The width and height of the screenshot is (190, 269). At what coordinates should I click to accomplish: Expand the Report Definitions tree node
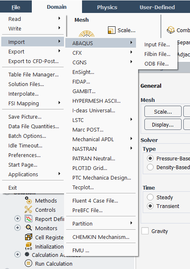tap(17, 219)
